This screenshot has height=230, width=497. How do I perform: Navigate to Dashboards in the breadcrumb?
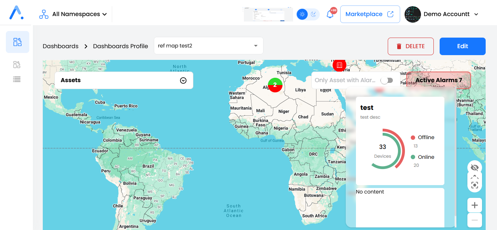(60, 46)
